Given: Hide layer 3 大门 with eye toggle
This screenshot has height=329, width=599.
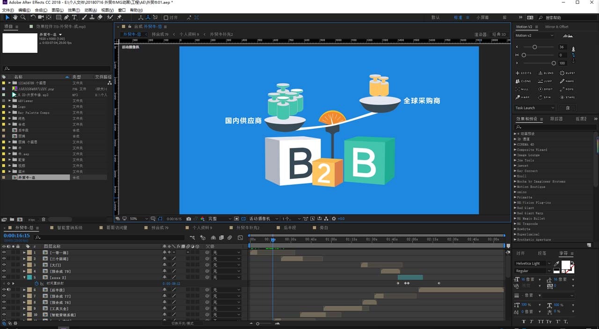Looking at the screenshot, I should 4,265.
